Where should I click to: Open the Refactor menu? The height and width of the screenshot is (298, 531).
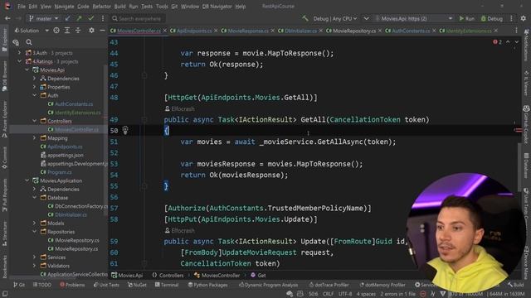101,6
